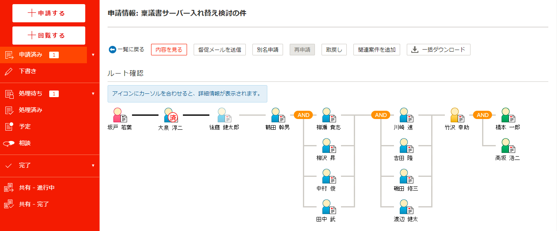Image resolution: width=557 pixels, height=231 pixels.
Task: Open the 下書き drafts menu item
Action: tap(28, 71)
